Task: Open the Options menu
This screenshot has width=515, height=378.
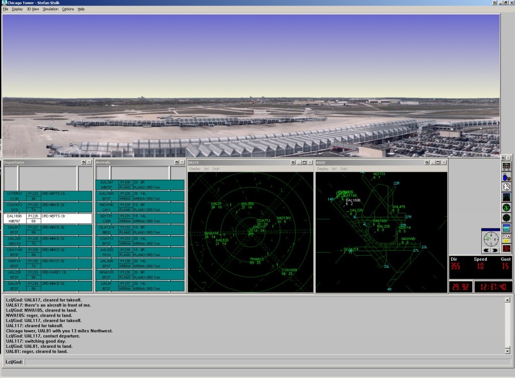Action: [68, 9]
